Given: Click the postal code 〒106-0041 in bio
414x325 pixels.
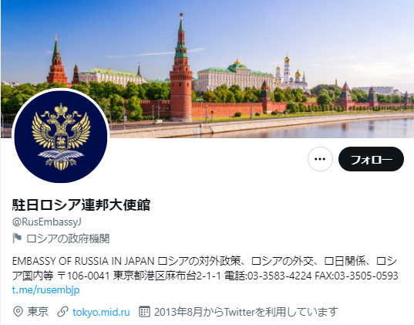Looking at the screenshot, I should pos(83,276).
